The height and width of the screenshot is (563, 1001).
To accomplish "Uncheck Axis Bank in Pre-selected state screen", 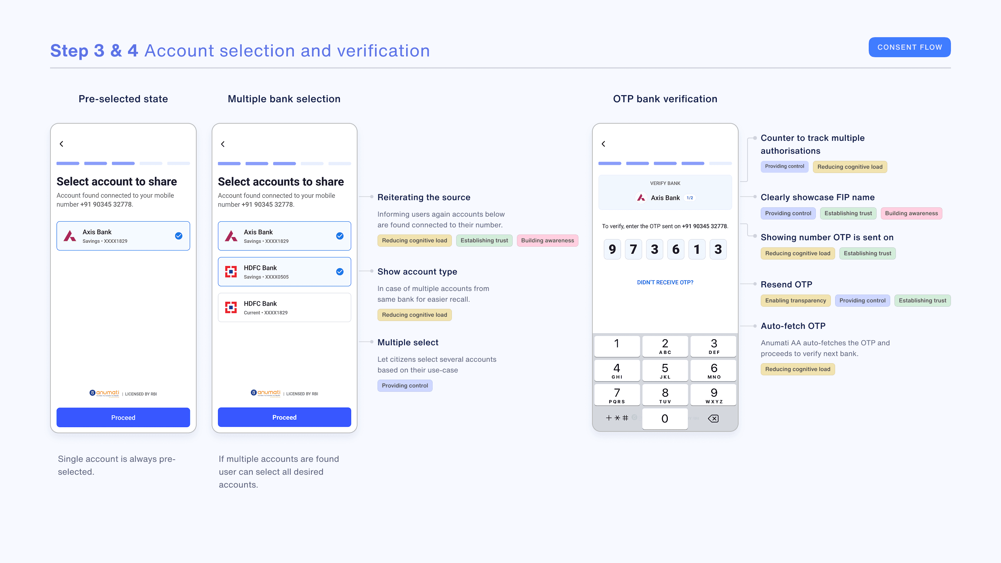I will pyautogui.click(x=178, y=236).
